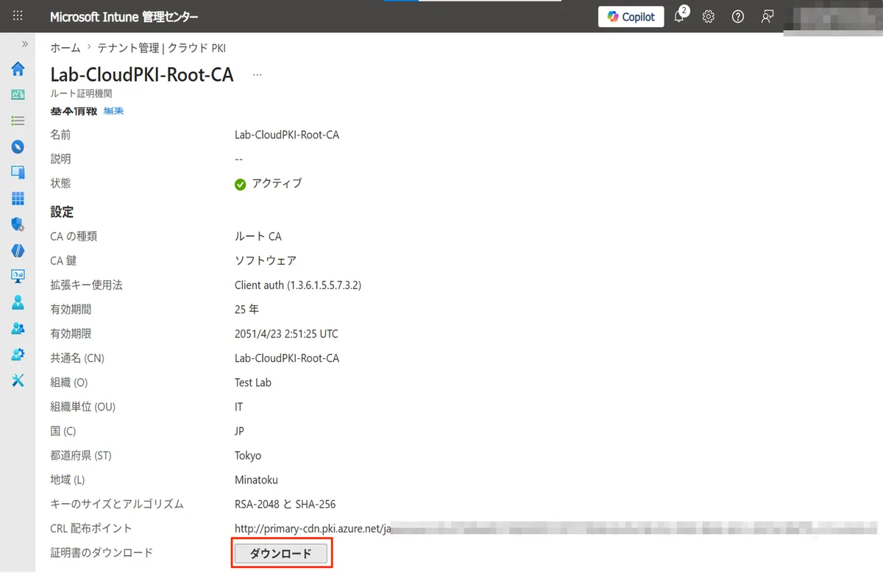Open portal settings gear icon
This screenshot has height=573, width=883.
[708, 16]
